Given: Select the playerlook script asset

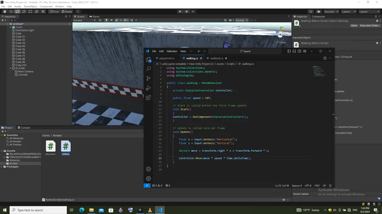Looking at the screenshot, I should click(51, 148).
